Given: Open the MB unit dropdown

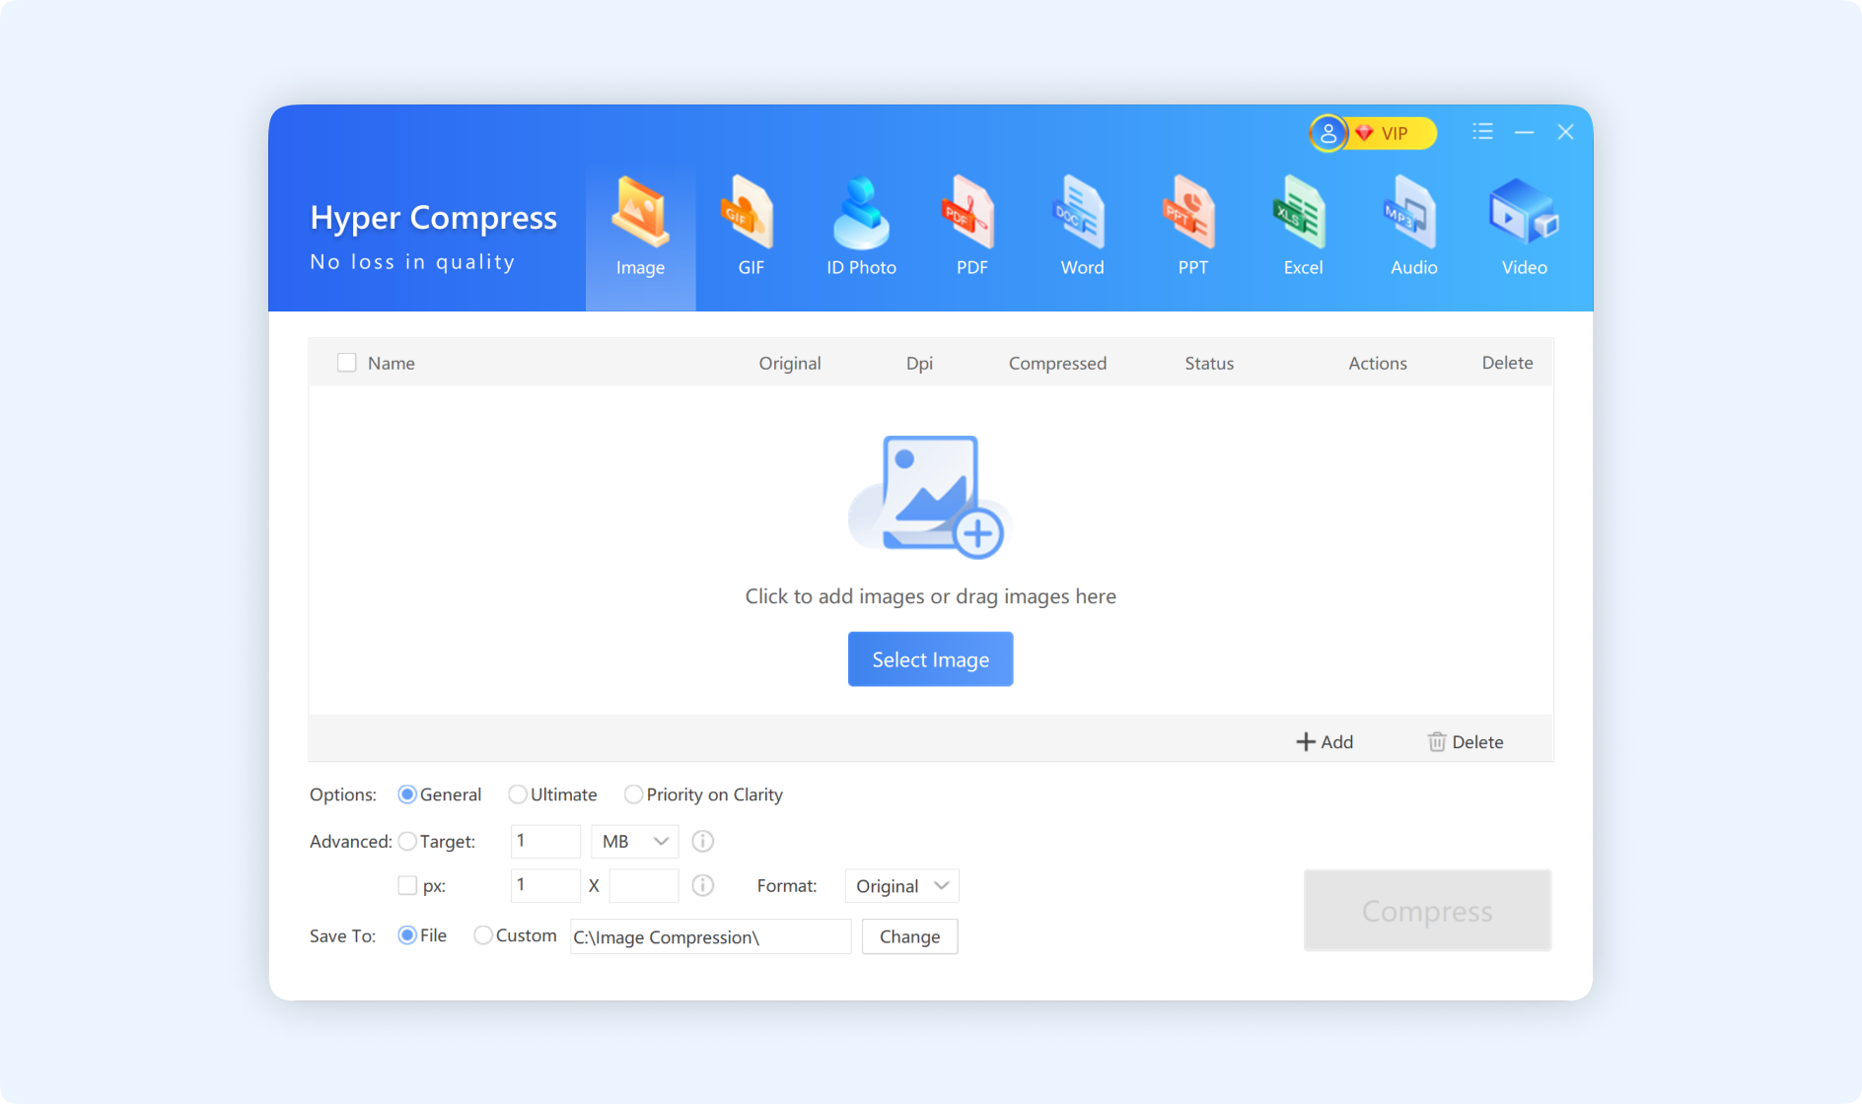Looking at the screenshot, I should [635, 842].
